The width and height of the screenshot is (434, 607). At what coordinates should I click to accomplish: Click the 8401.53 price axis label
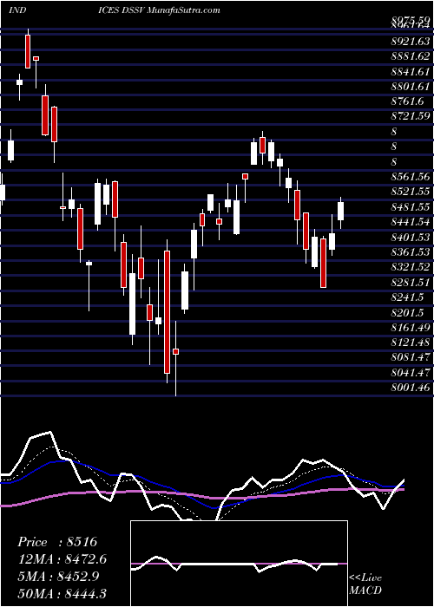tap(411, 237)
